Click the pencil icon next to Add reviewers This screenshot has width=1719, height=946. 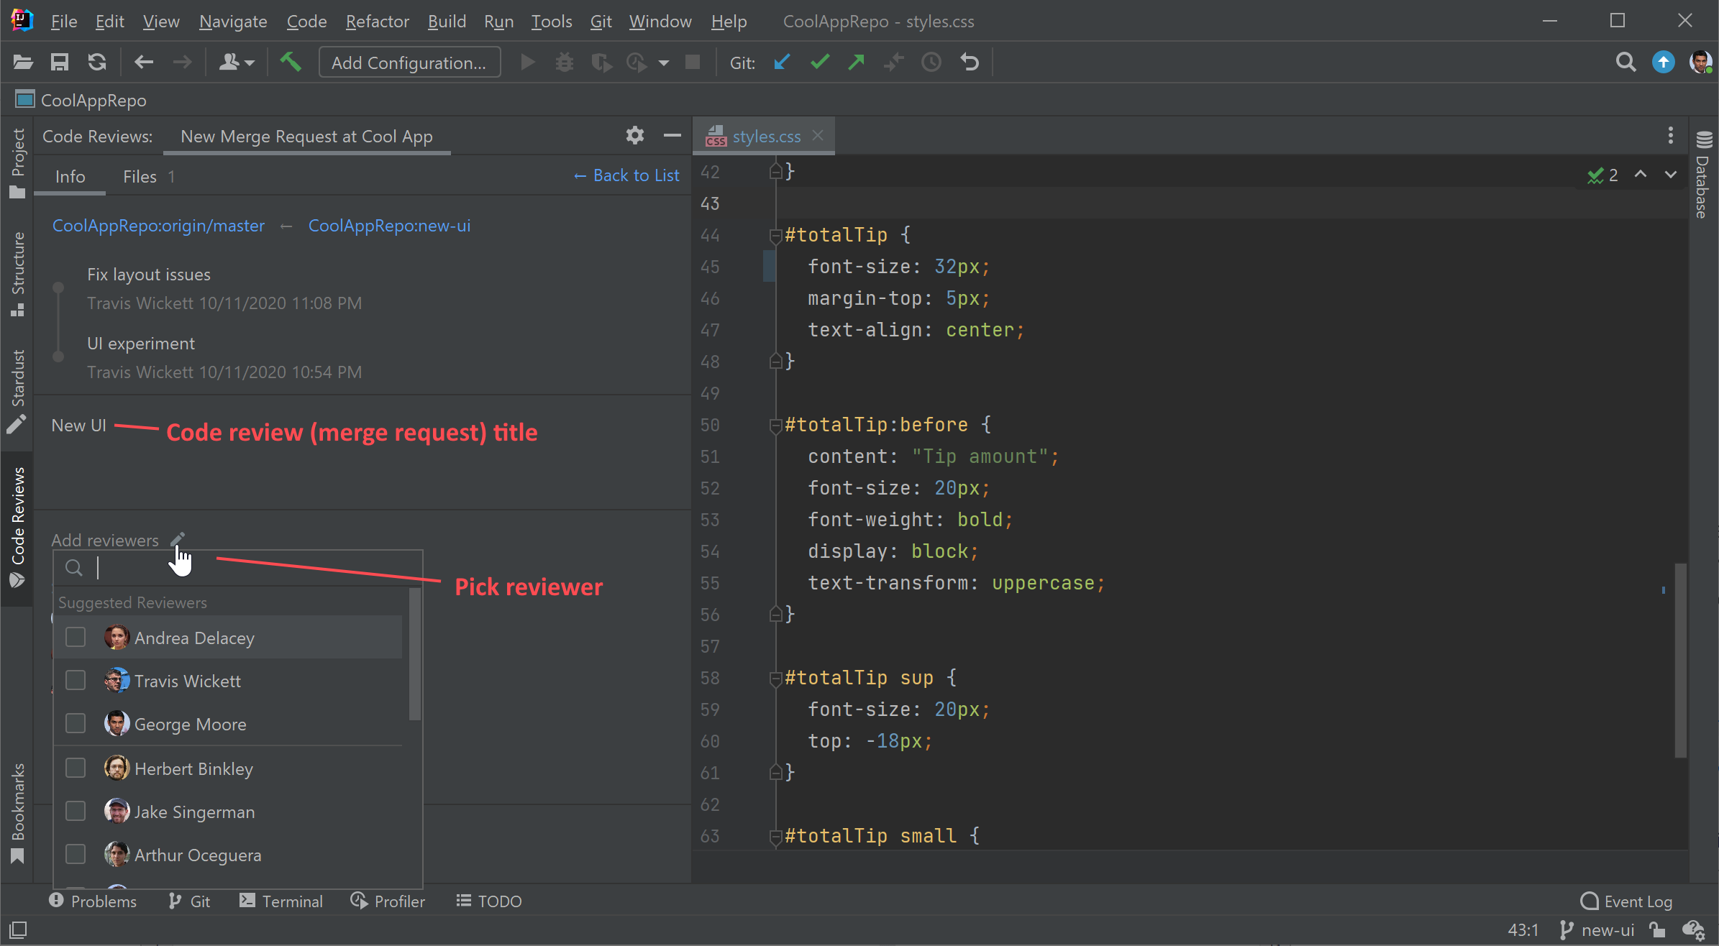[178, 539]
